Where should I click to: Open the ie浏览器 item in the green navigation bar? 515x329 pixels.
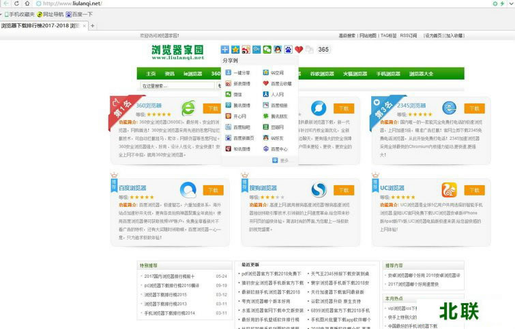click(193, 74)
